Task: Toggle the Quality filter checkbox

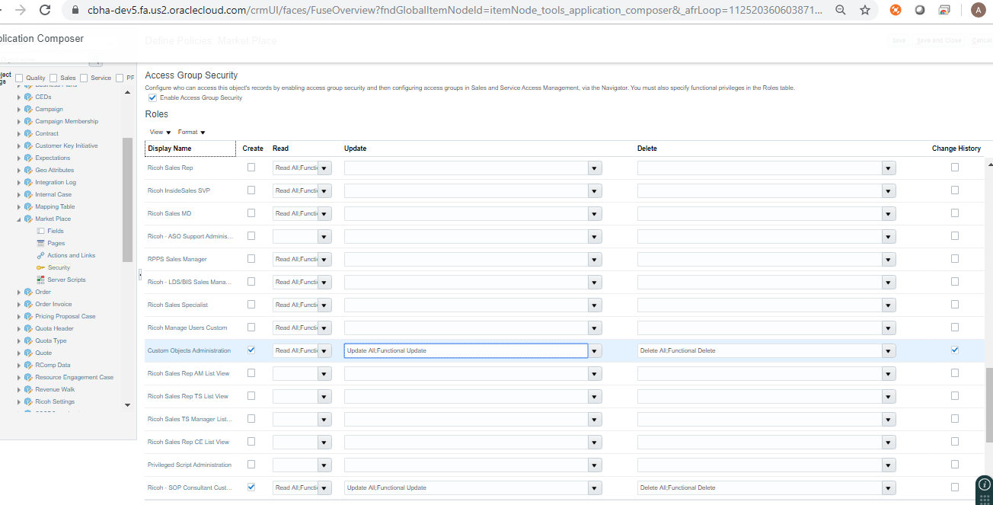Action: point(19,78)
